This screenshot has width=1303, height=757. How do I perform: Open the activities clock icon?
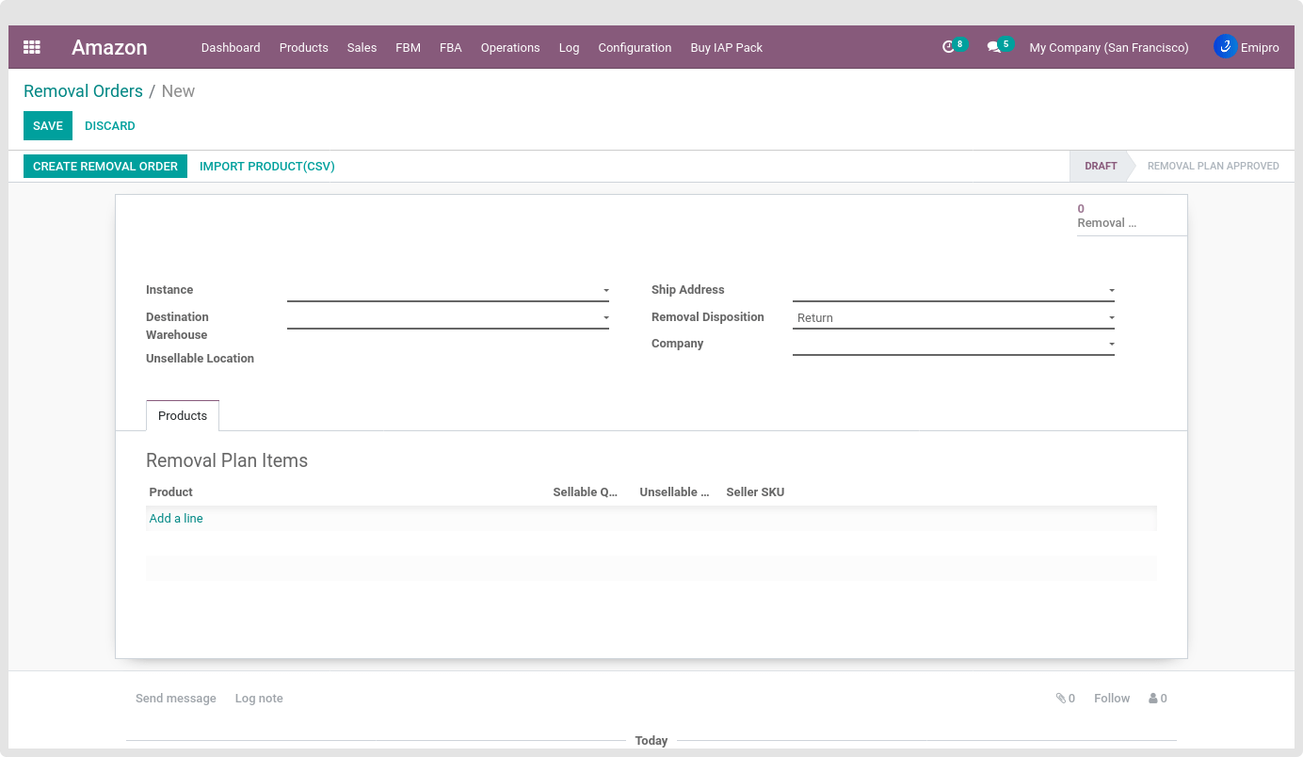click(948, 47)
